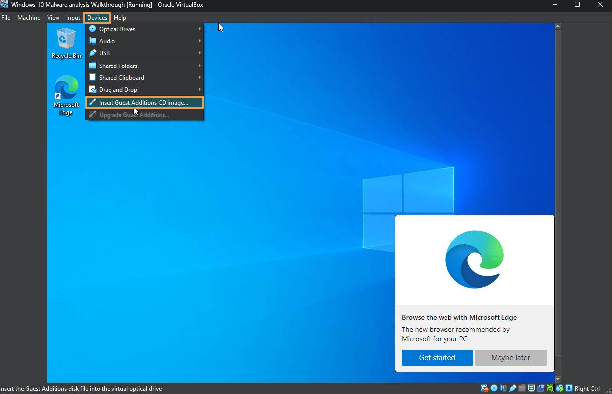Image resolution: width=612 pixels, height=394 pixels.
Task: Click the globe with green arrow status icon
Action: point(560,388)
